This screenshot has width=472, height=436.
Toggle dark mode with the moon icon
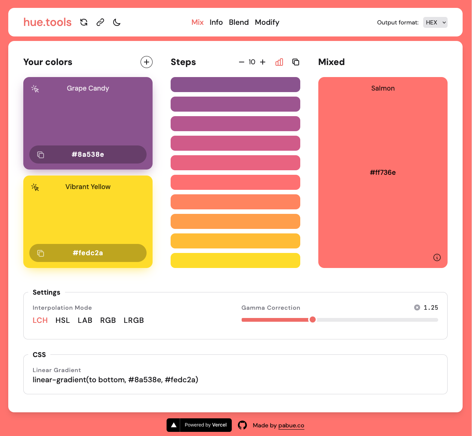tap(117, 23)
